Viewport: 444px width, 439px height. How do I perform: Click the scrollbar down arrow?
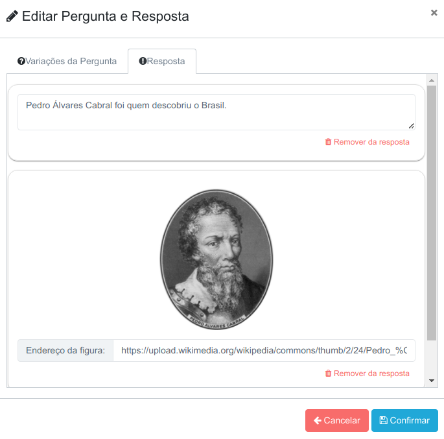pyautogui.click(x=432, y=381)
